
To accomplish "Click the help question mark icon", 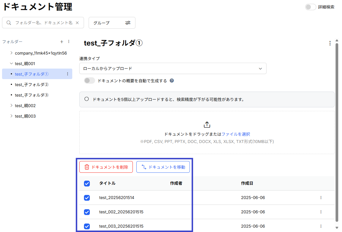I will (x=172, y=81).
